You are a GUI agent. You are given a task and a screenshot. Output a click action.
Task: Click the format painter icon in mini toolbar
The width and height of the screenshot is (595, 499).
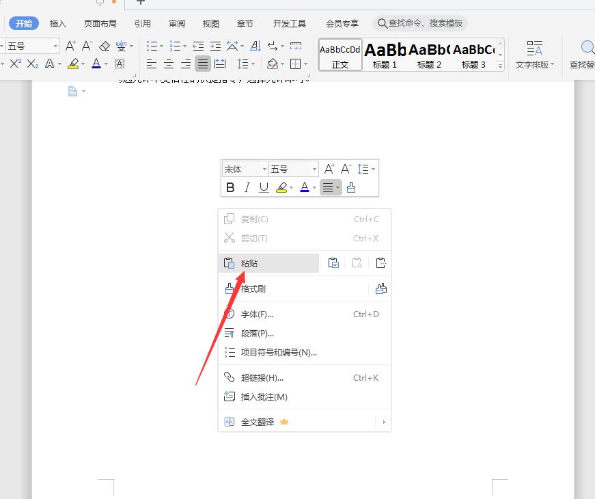[x=351, y=187]
